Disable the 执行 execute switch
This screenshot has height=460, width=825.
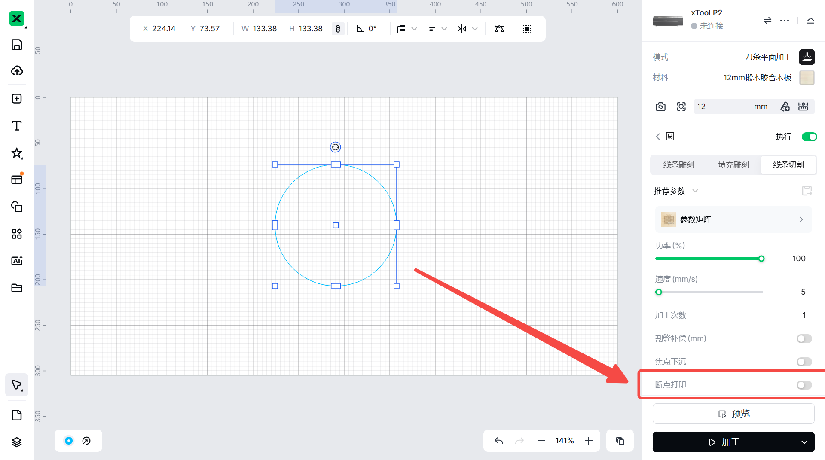tap(809, 137)
